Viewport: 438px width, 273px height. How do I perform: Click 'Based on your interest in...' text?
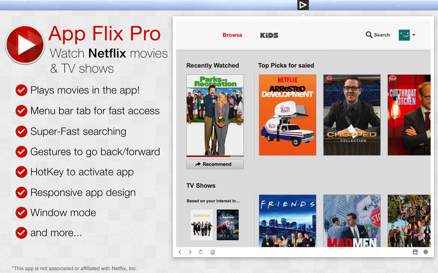point(213,201)
